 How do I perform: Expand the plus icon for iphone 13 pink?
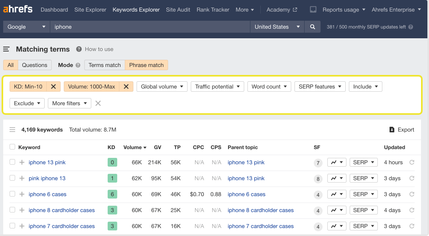point(22,162)
